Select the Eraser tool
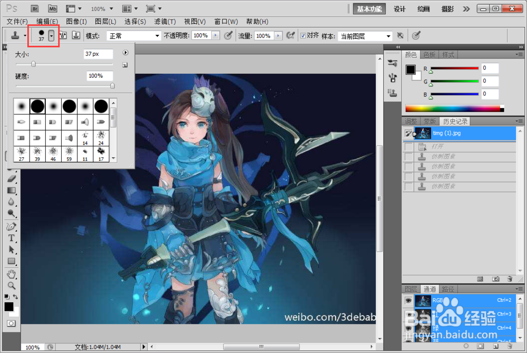 [x=12, y=178]
